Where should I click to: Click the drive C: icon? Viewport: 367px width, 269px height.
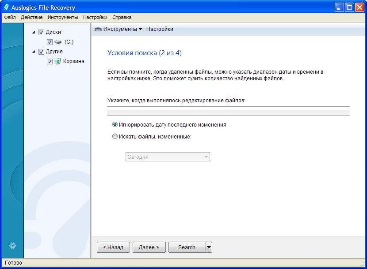pos(58,42)
